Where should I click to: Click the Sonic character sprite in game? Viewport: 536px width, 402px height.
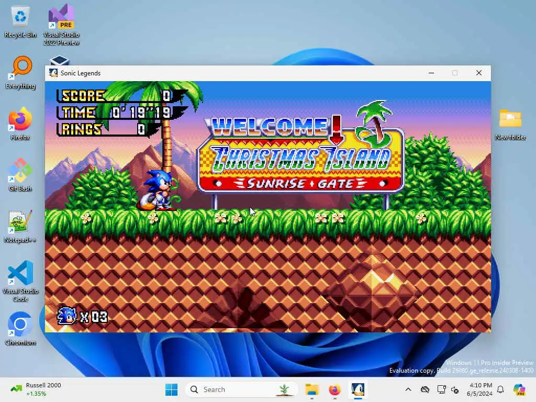point(159,191)
